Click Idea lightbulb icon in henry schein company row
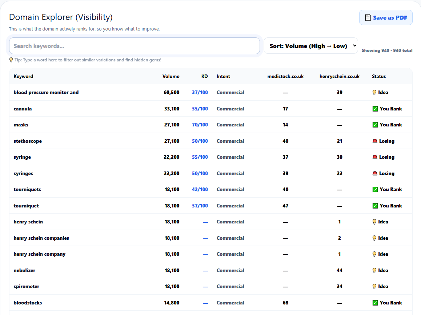The height and width of the screenshot is (315, 421). (x=374, y=254)
